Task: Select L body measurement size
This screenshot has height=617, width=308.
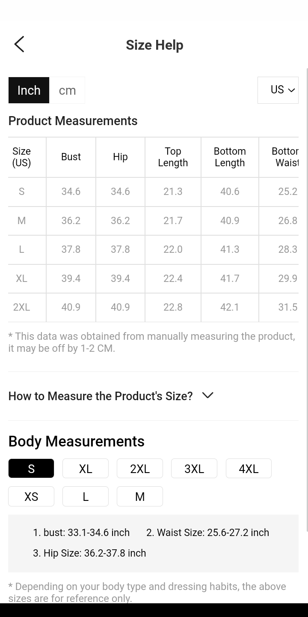Action: click(x=86, y=496)
